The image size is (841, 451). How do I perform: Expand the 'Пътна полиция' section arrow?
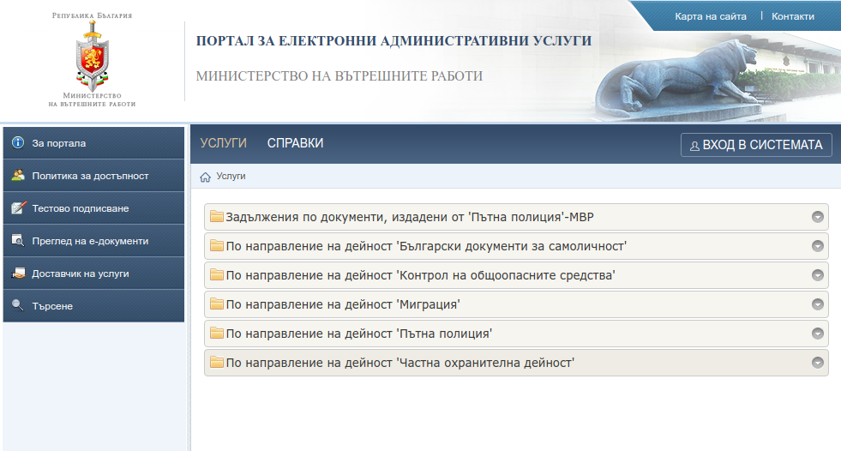pos(817,334)
